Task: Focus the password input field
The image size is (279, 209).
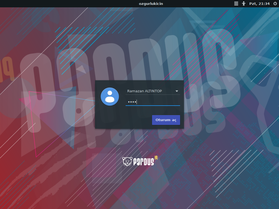Action: pos(153,102)
